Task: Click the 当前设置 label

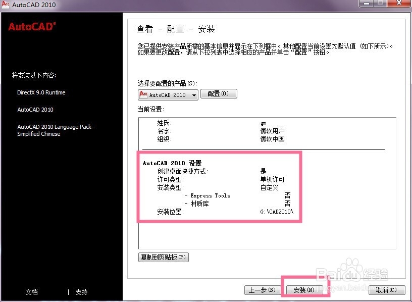Action: 151,109
